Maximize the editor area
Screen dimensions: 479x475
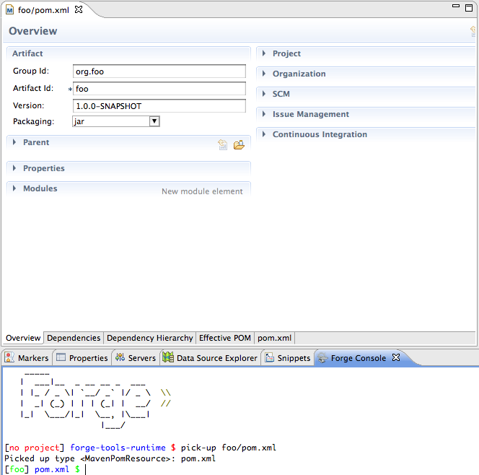[469, 8]
